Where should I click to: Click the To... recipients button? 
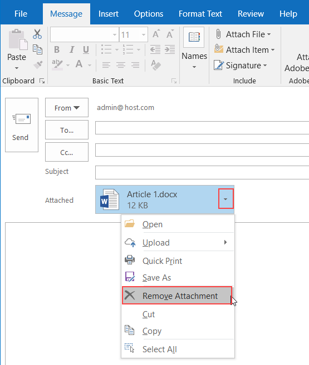tap(67, 130)
